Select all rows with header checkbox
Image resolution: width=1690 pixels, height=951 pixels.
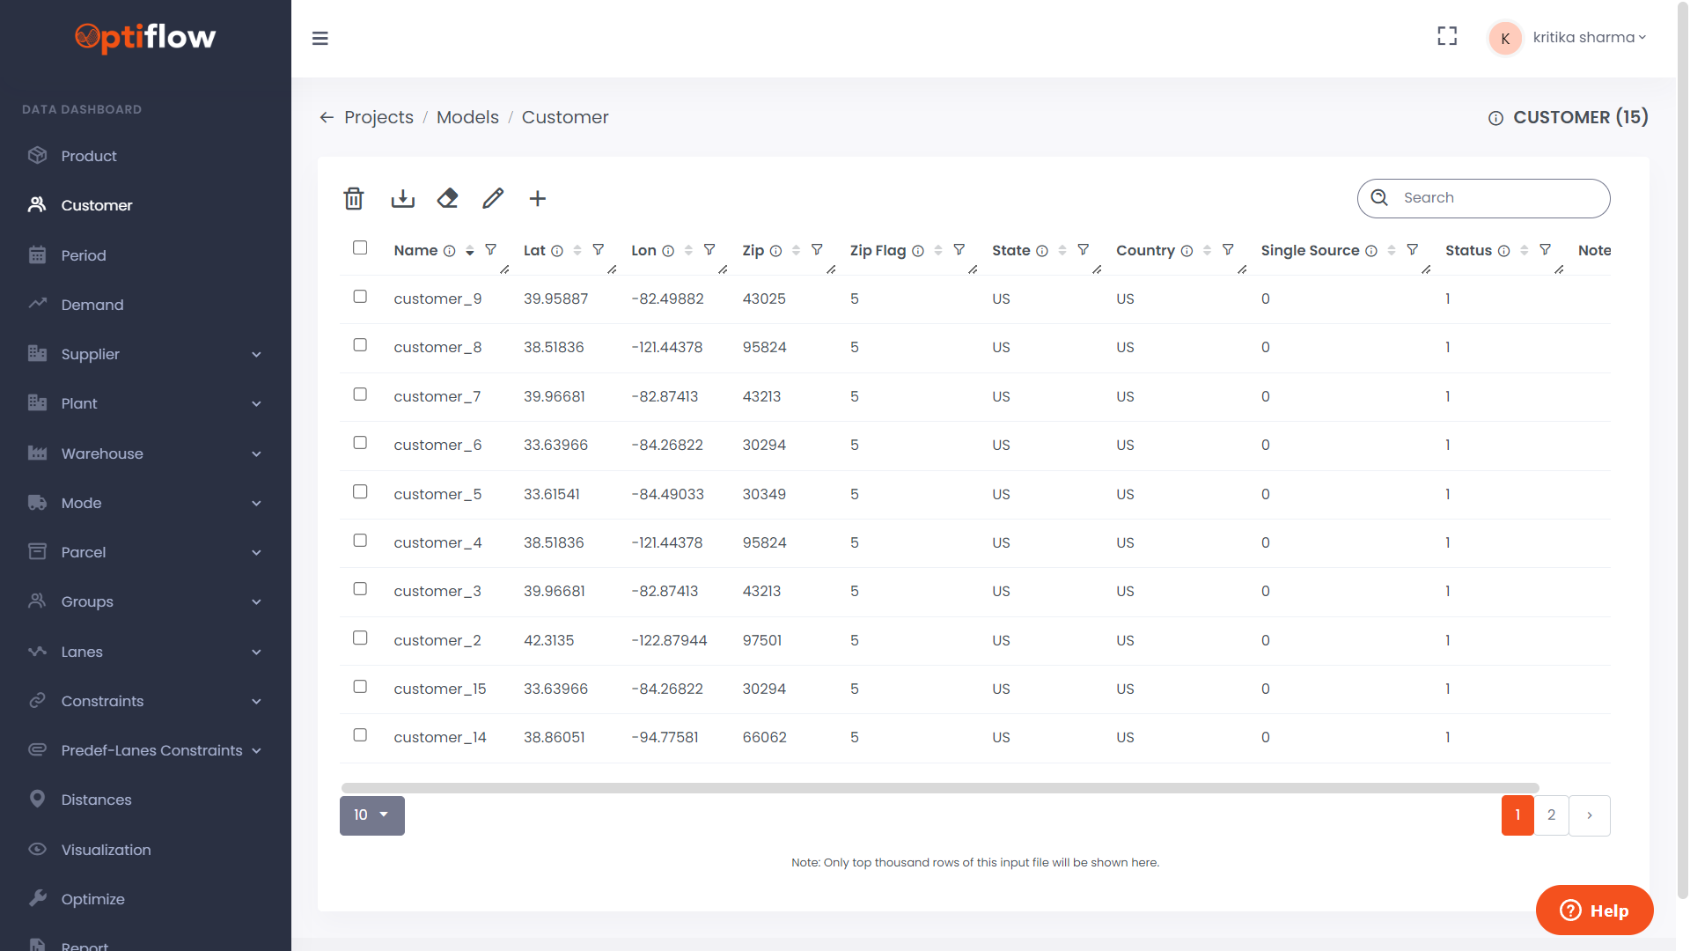click(360, 247)
